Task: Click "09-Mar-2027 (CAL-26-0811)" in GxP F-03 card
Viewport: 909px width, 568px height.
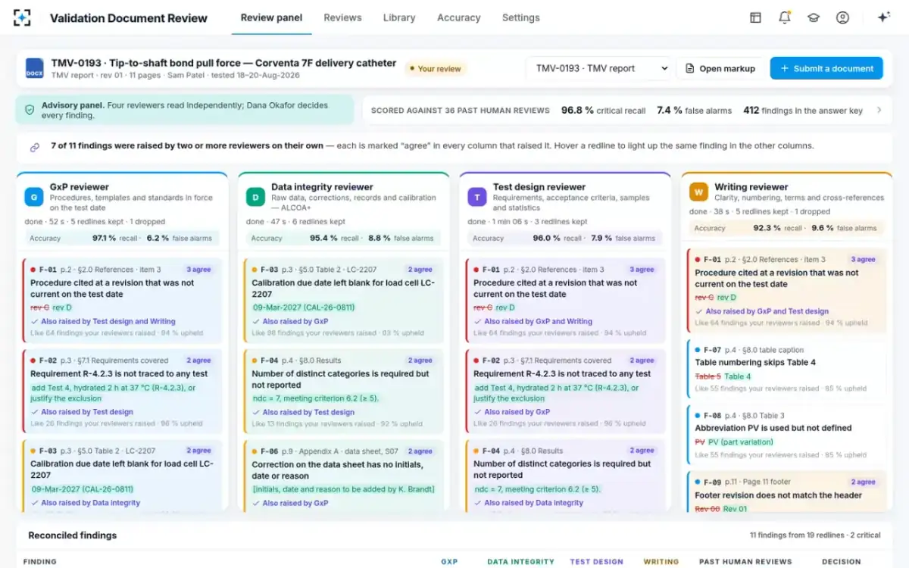Action: coord(82,489)
